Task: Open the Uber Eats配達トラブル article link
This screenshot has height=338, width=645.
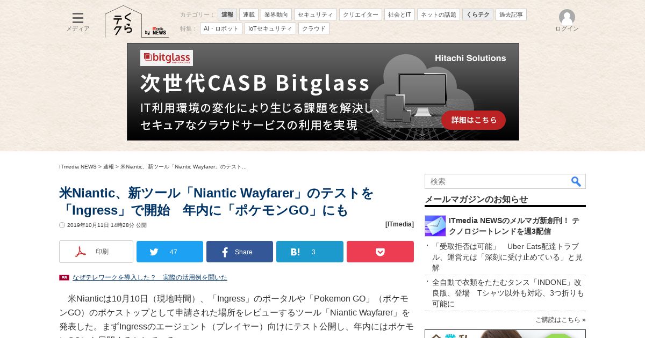Action: click(x=508, y=257)
